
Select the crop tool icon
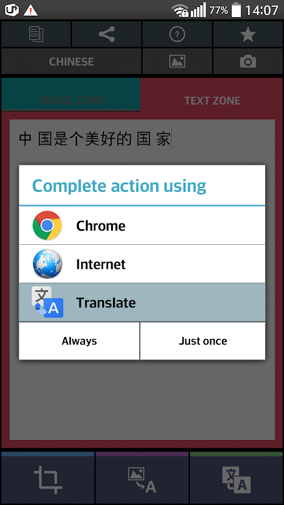(48, 480)
